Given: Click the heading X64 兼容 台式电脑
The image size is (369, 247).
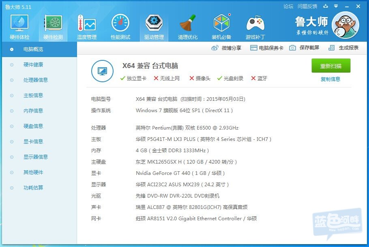Looking at the screenshot, I should tap(150, 66).
